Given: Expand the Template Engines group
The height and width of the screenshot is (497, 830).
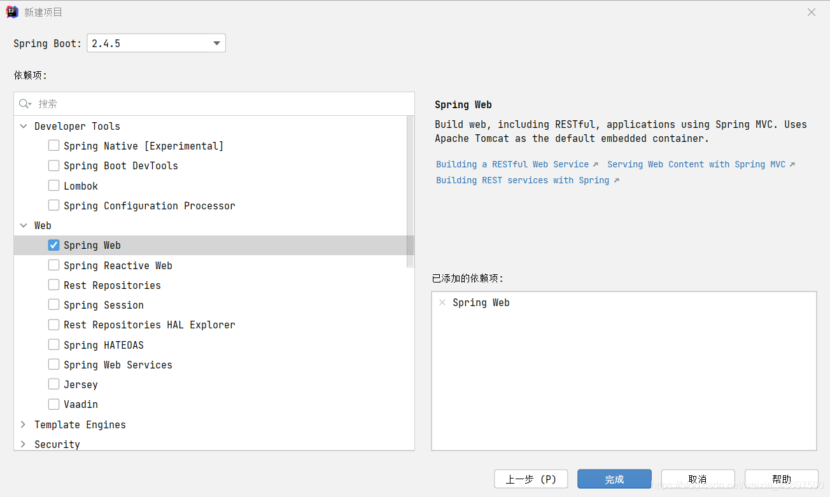Looking at the screenshot, I should coord(24,424).
